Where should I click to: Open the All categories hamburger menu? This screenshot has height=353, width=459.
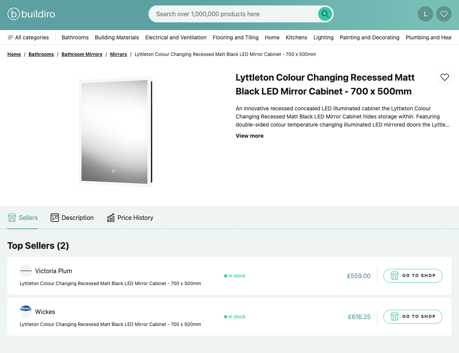(x=28, y=37)
